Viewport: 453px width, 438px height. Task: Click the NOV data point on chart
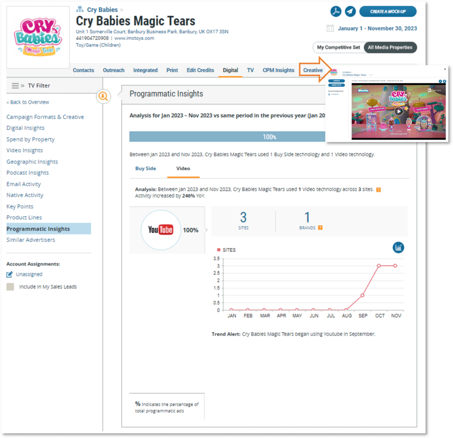click(x=395, y=266)
